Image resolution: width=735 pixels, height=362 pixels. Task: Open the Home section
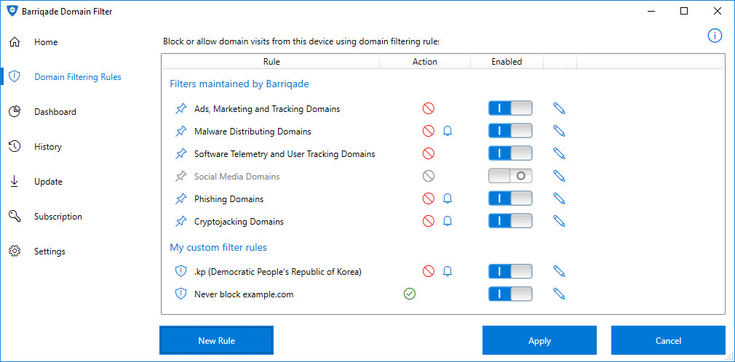pos(45,42)
